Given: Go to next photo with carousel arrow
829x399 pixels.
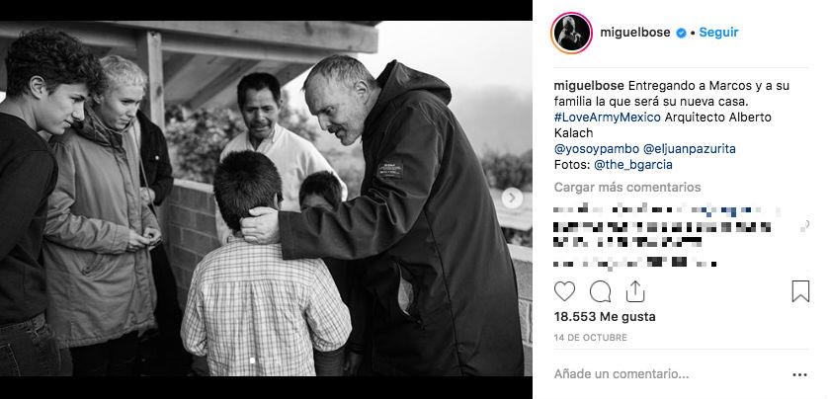Looking at the screenshot, I should coord(511,199).
